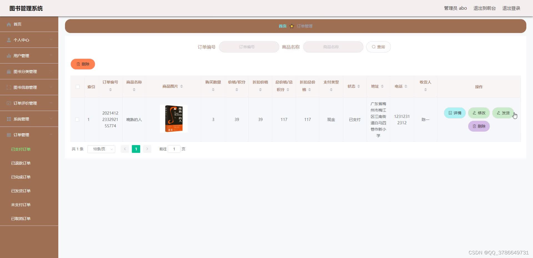Screen dimensions: 533x258
Task: Go to previous page arrow in pagination
Action: pyautogui.click(x=125, y=149)
